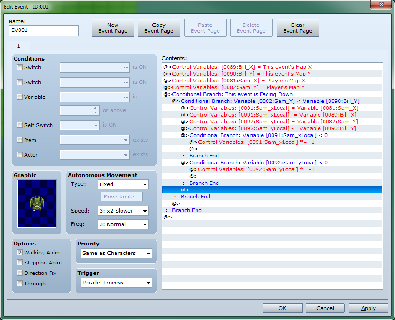Click the New Event Page button
Viewport: 395px width, 320px height.
pyautogui.click(x=113, y=28)
